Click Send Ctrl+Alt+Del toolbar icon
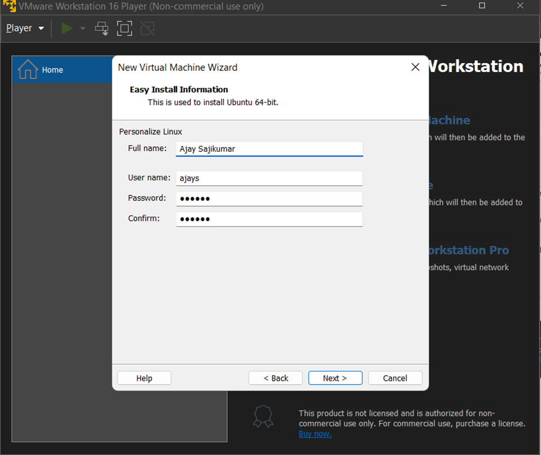 click(102, 28)
